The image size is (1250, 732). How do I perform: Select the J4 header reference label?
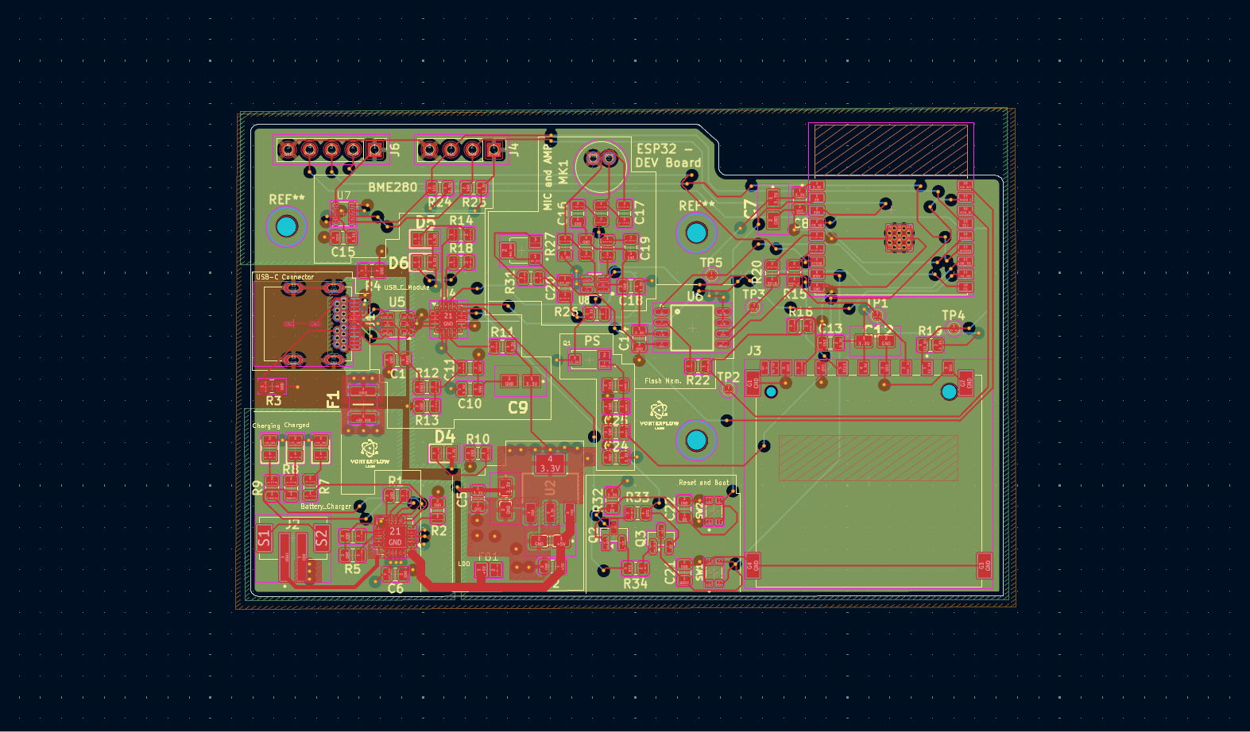point(514,148)
